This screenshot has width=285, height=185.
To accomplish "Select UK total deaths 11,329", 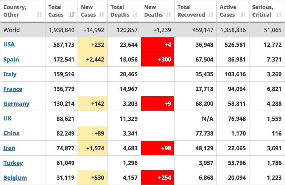I will pos(129,119).
